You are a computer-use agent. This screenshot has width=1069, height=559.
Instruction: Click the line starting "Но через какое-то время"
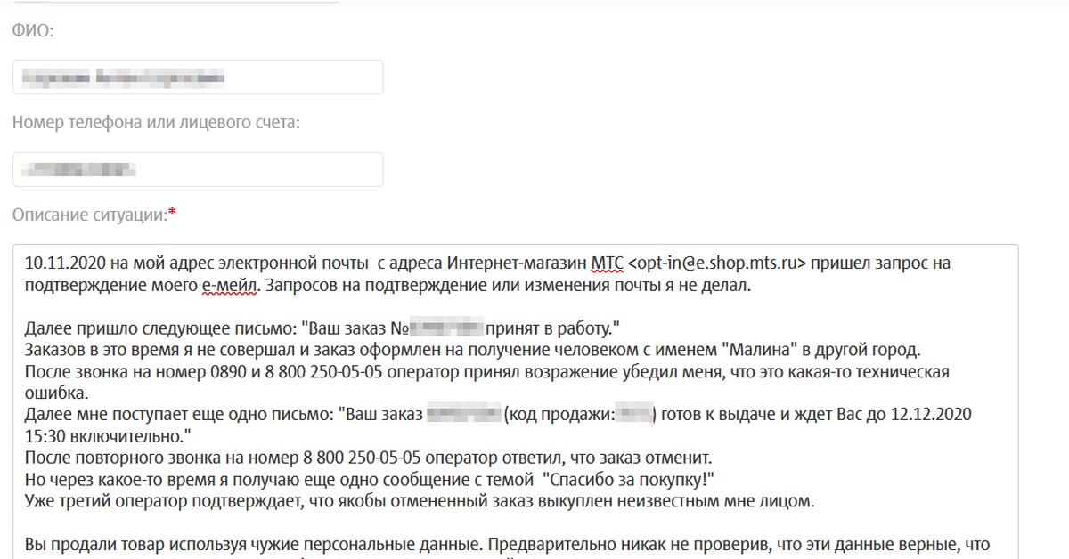371,481
